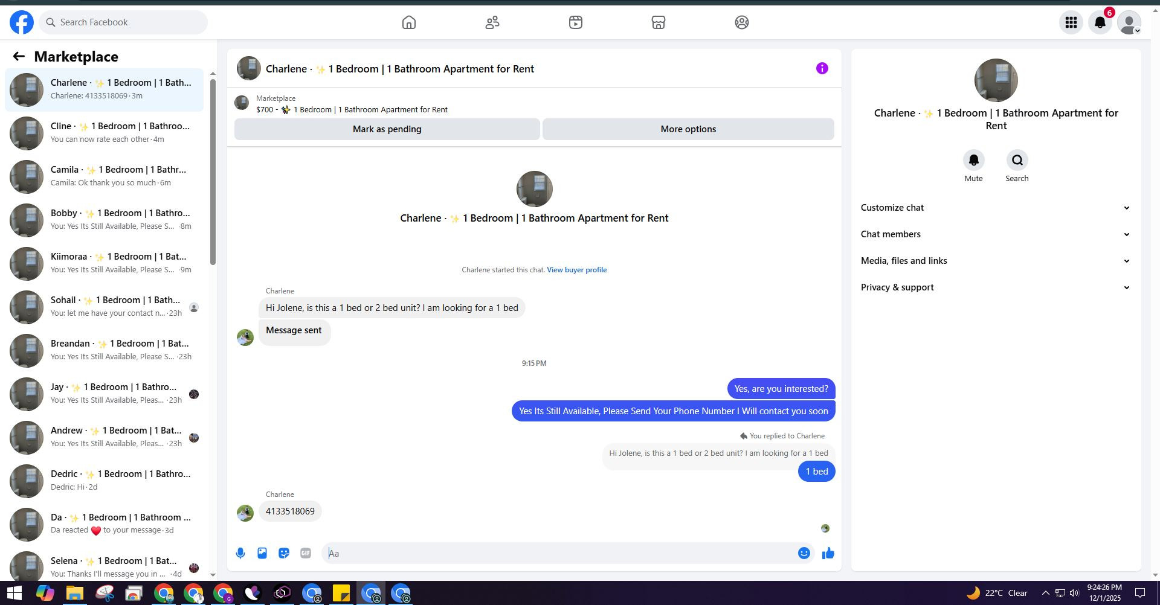Screen dimensions: 1160x605
Task: Click the conversation list scrollbar
Action: click(213, 171)
